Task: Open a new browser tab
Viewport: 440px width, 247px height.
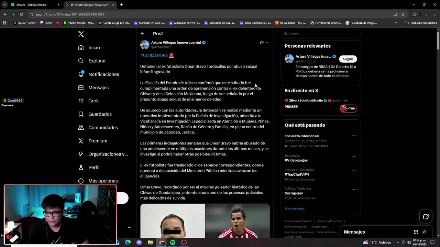Action: point(121,5)
